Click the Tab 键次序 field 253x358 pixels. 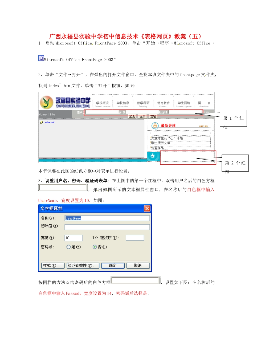[x=135, y=238]
